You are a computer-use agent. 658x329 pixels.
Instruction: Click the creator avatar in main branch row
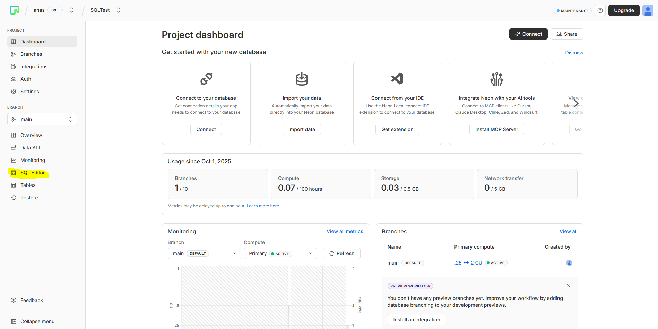pos(569,263)
